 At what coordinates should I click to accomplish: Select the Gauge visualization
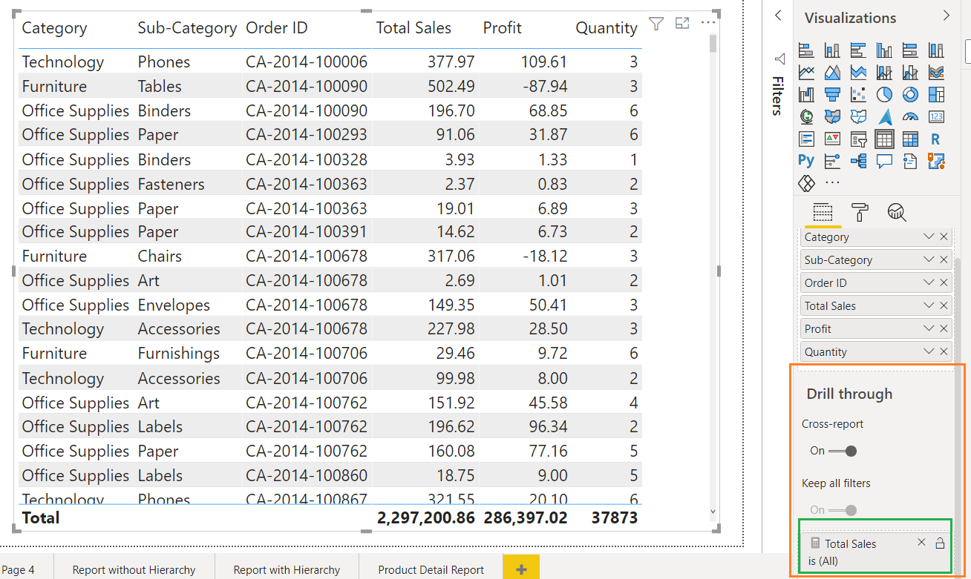(909, 116)
